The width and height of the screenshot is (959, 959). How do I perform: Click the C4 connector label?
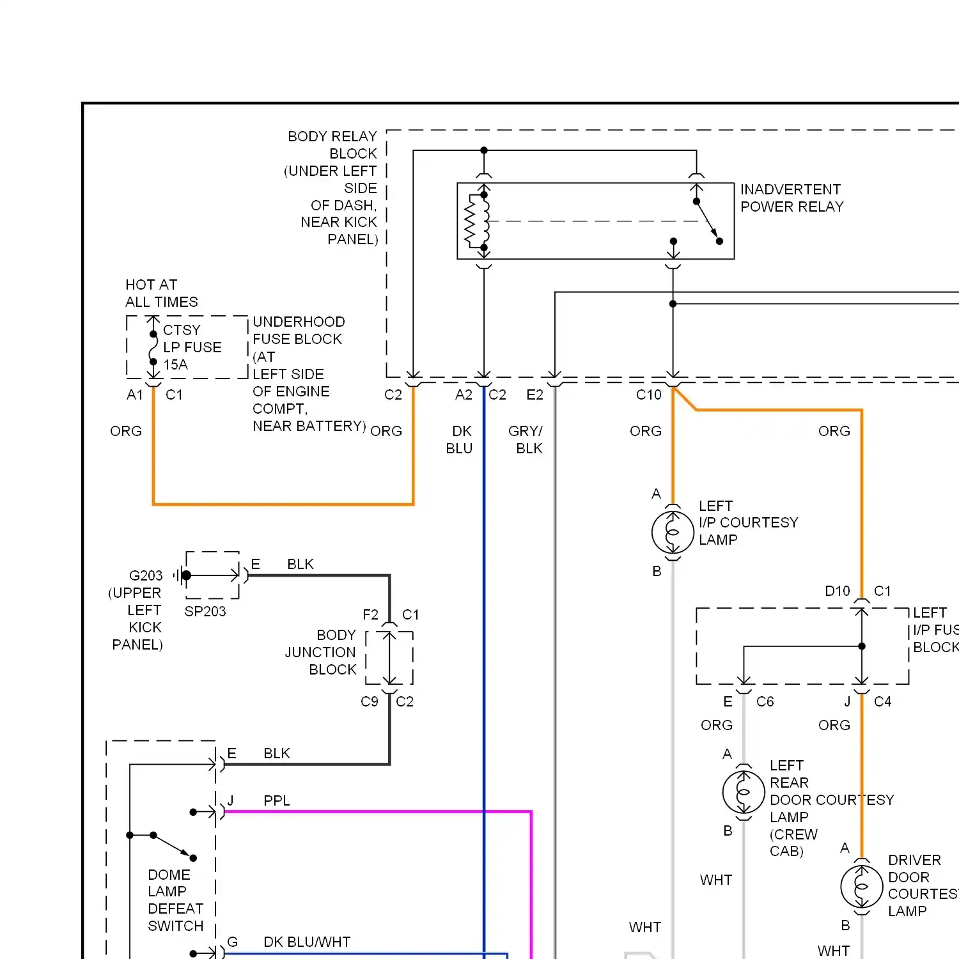tap(883, 701)
